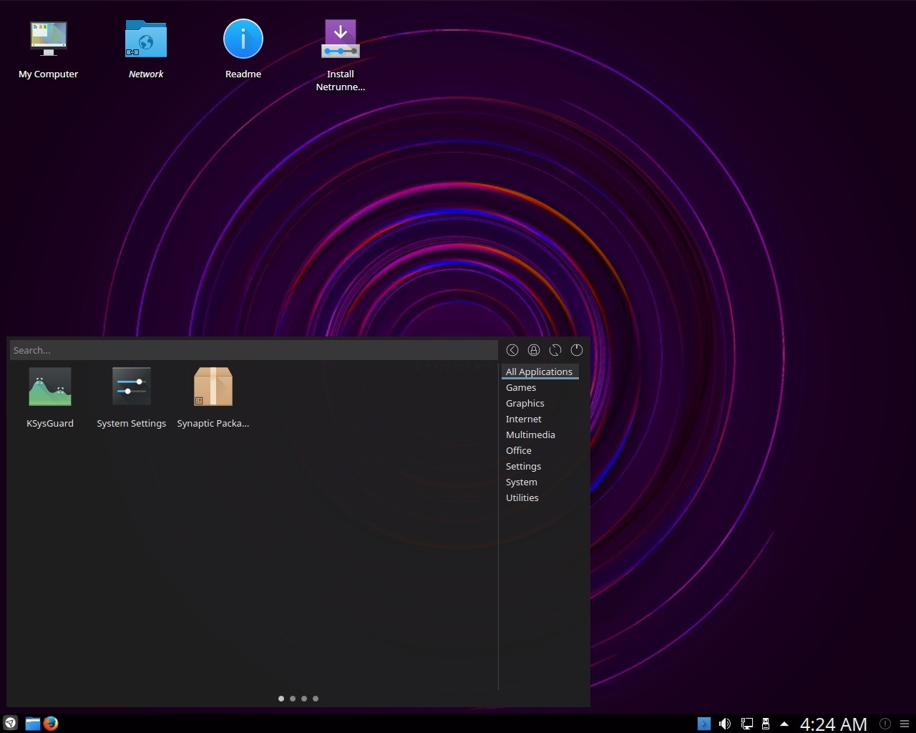The height and width of the screenshot is (733, 916).
Task: Go to third launcher page dot
Action: [304, 699]
